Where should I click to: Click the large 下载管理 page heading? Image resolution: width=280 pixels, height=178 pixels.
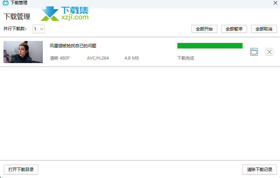pyautogui.click(x=17, y=16)
